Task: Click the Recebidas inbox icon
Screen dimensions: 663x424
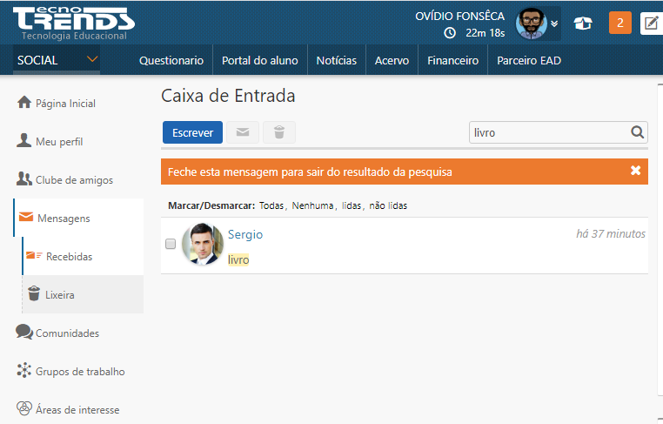Action: 34,256
